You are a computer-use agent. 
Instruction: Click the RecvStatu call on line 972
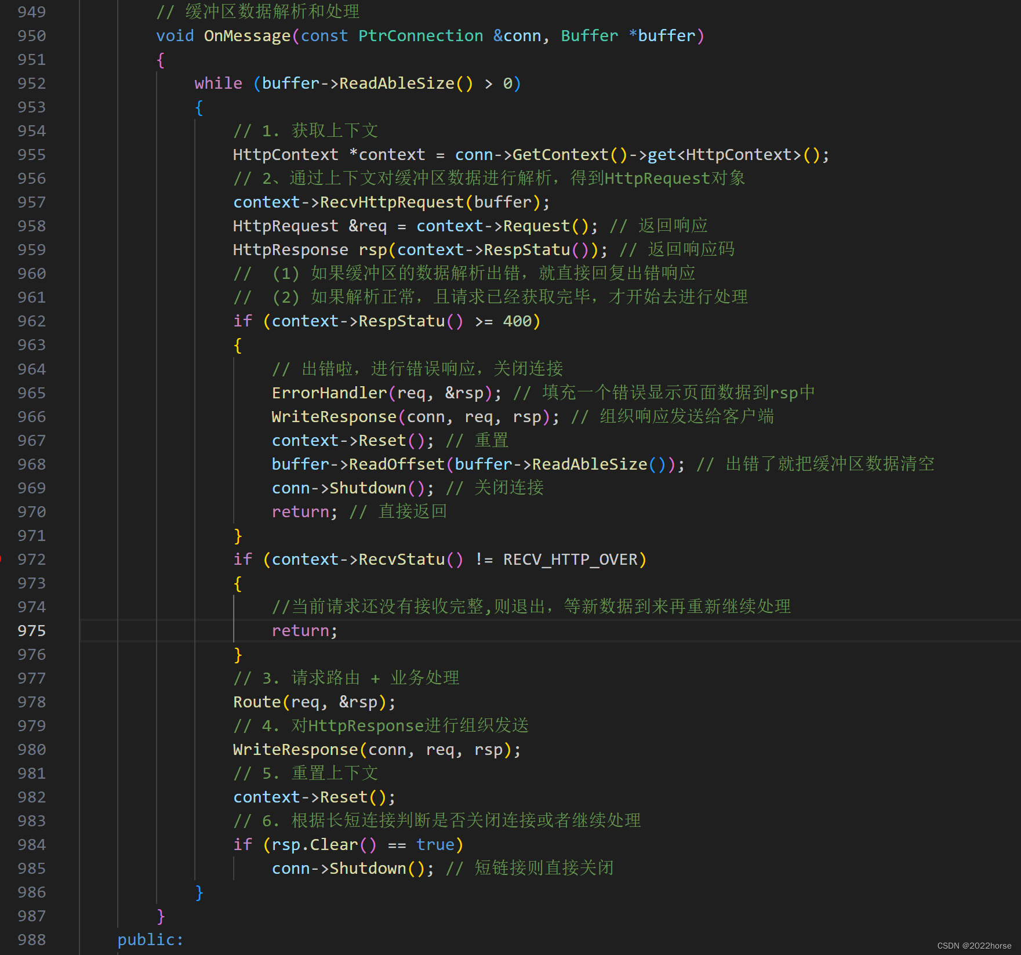pos(401,560)
